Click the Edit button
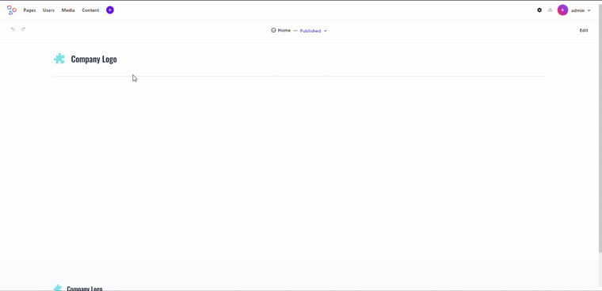Screen dimensions: 602x291 (x=584, y=30)
